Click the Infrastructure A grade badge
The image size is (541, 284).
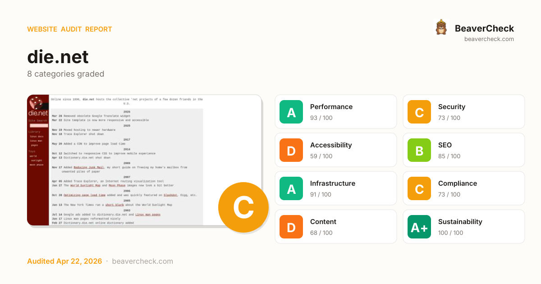click(291, 188)
